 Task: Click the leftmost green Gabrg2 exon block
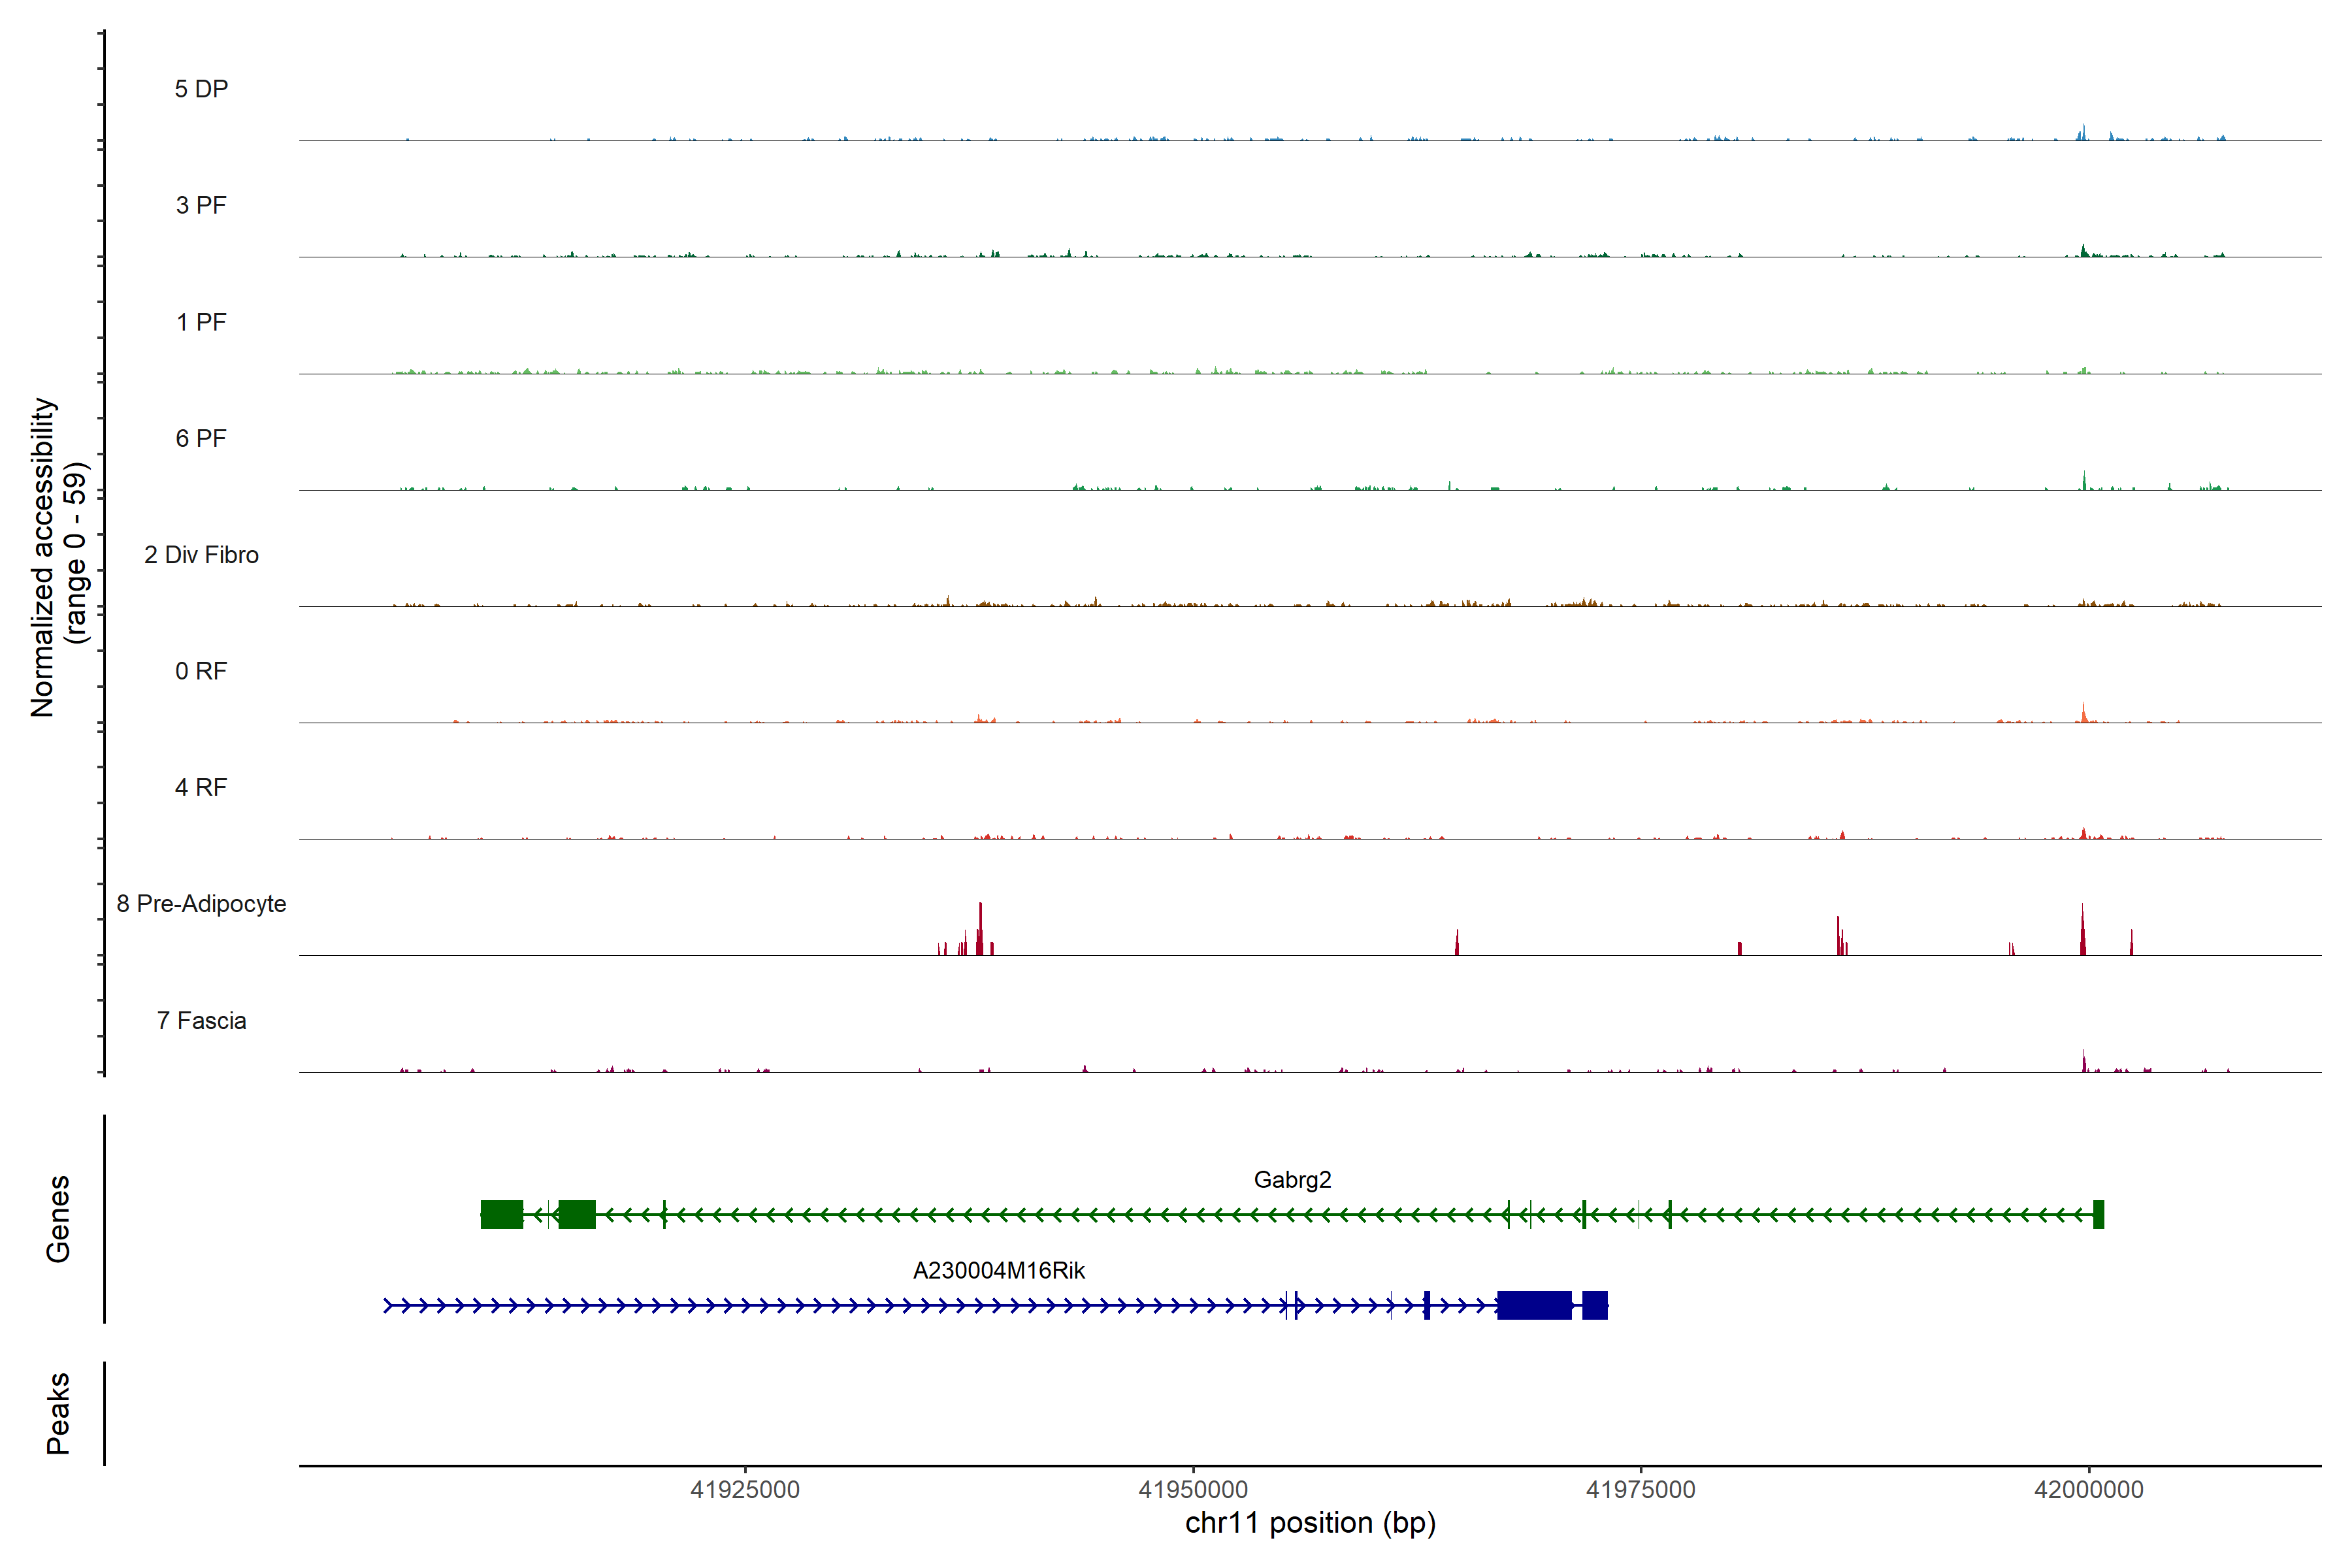pos(502,1215)
